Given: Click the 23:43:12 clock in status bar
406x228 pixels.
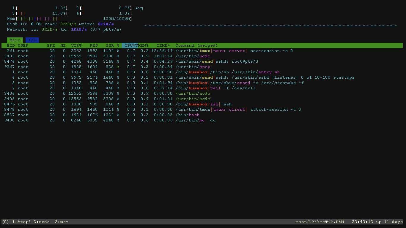Looking at the screenshot, I should click(363, 222).
